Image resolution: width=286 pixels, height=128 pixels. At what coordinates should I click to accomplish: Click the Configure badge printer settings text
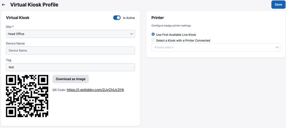171,26
